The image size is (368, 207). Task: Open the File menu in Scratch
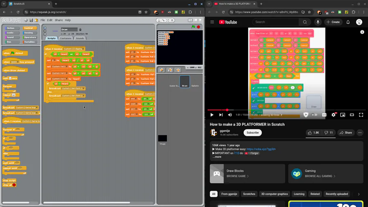click(x=43, y=20)
